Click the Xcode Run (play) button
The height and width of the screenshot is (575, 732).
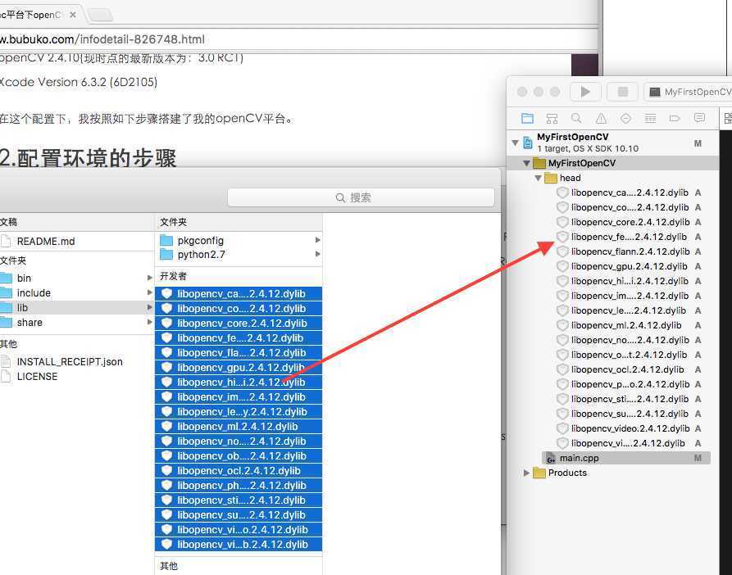click(x=585, y=92)
